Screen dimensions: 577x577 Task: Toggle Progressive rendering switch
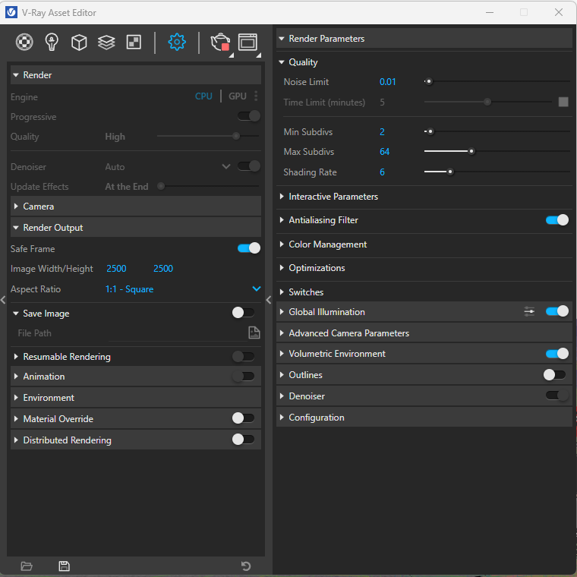(x=249, y=116)
